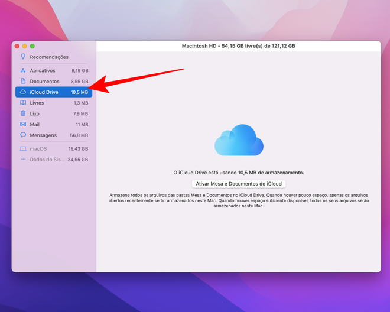Select the Mail category
This screenshot has width=390, height=312.
click(x=54, y=124)
